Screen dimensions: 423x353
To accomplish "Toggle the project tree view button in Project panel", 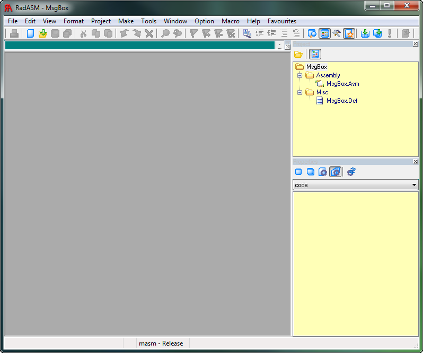I will pyautogui.click(x=315, y=54).
